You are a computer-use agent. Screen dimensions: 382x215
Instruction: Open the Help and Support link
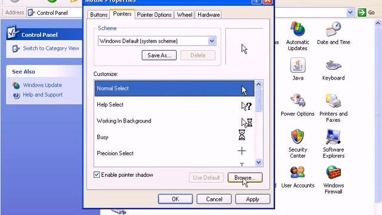pos(42,94)
